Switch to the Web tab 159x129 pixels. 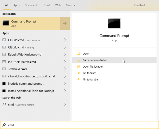coord(58,5)
